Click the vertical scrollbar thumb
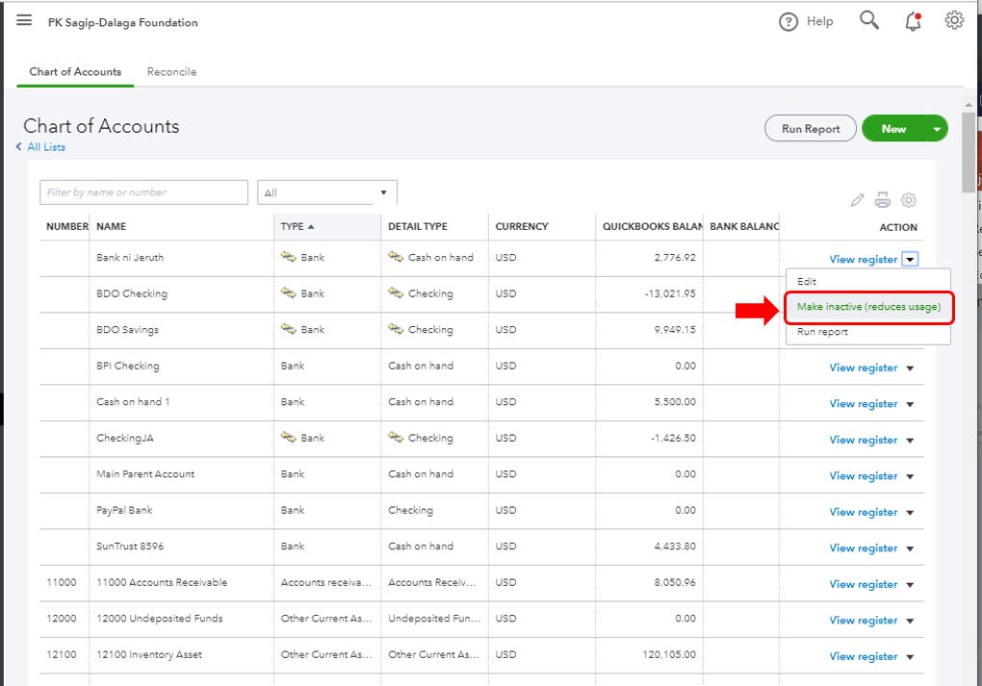Image resolution: width=982 pixels, height=686 pixels. point(969,152)
